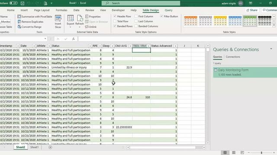Open the RPE column filter dropdown

tap(100, 46)
